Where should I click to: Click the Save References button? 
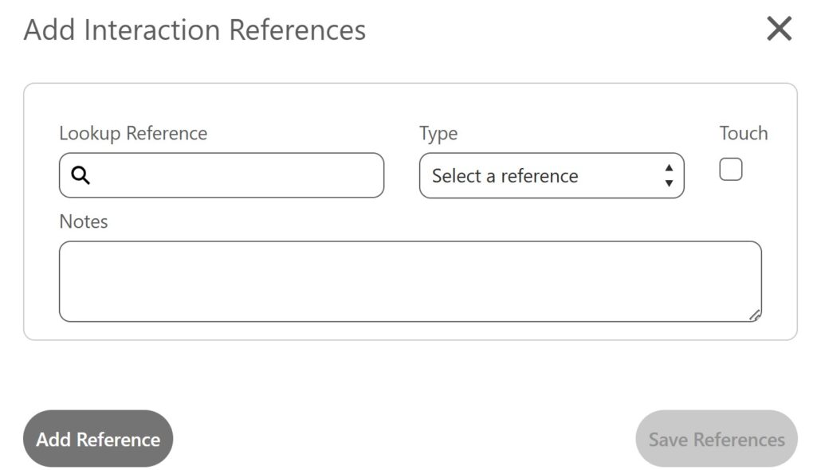717,439
